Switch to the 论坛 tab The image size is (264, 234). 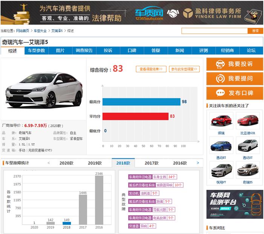(251, 50)
